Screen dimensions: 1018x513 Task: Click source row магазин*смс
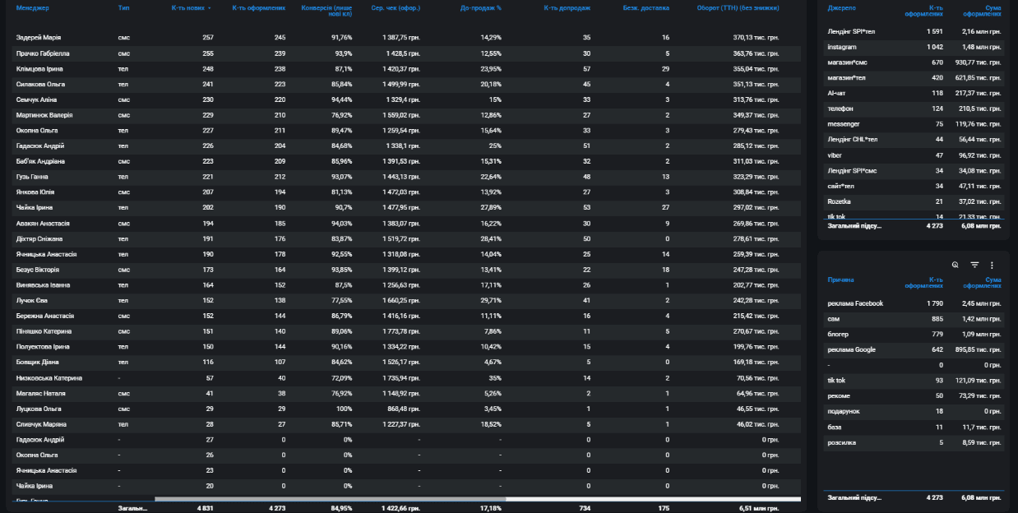click(914, 62)
